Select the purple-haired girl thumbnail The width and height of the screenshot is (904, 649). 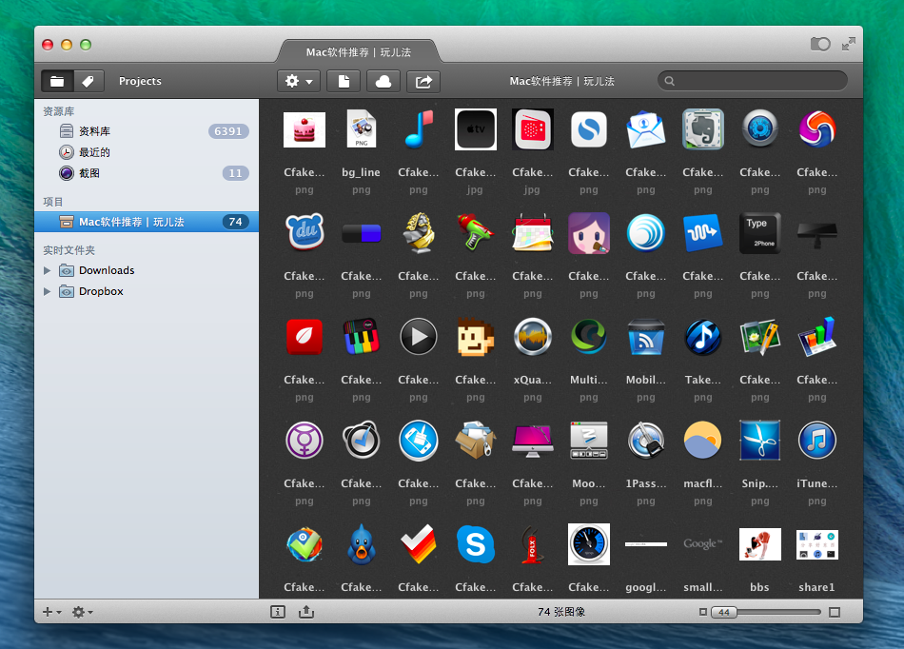[589, 233]
